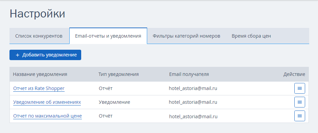Screen dimensions: 318x133
Task: Open the Уведомление об изменениях link
Action: (47, 102)
